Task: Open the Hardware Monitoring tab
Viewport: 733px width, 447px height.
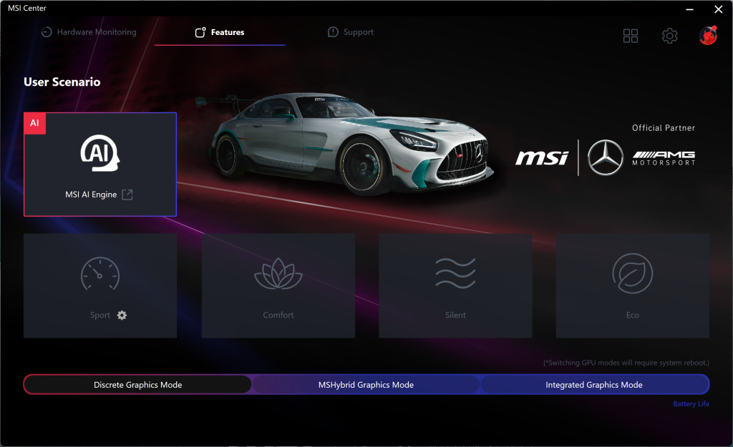Action: [89, 32]
